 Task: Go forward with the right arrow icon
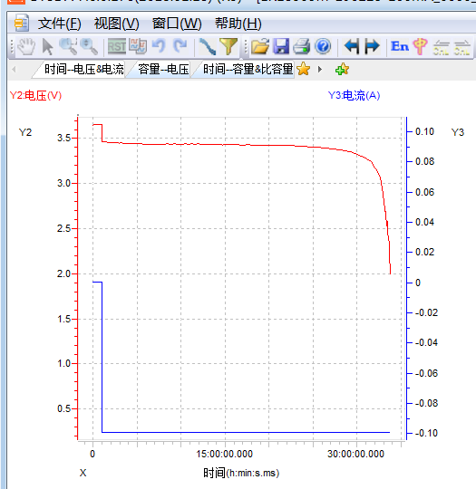pyautogui.click(x=372, y=47)
